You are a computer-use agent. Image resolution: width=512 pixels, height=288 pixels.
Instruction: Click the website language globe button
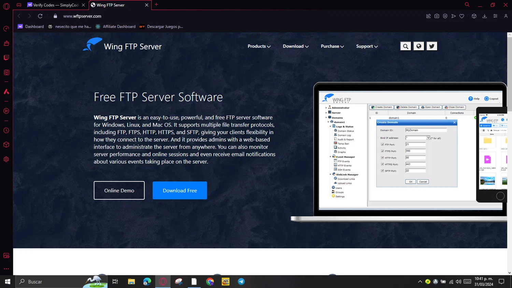click(x=419, y=46)
